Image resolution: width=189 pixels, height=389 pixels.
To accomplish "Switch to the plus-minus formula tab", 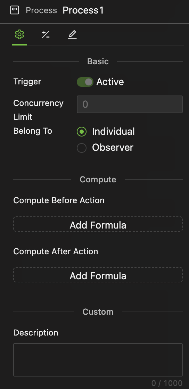I will [x=46, y=34].
